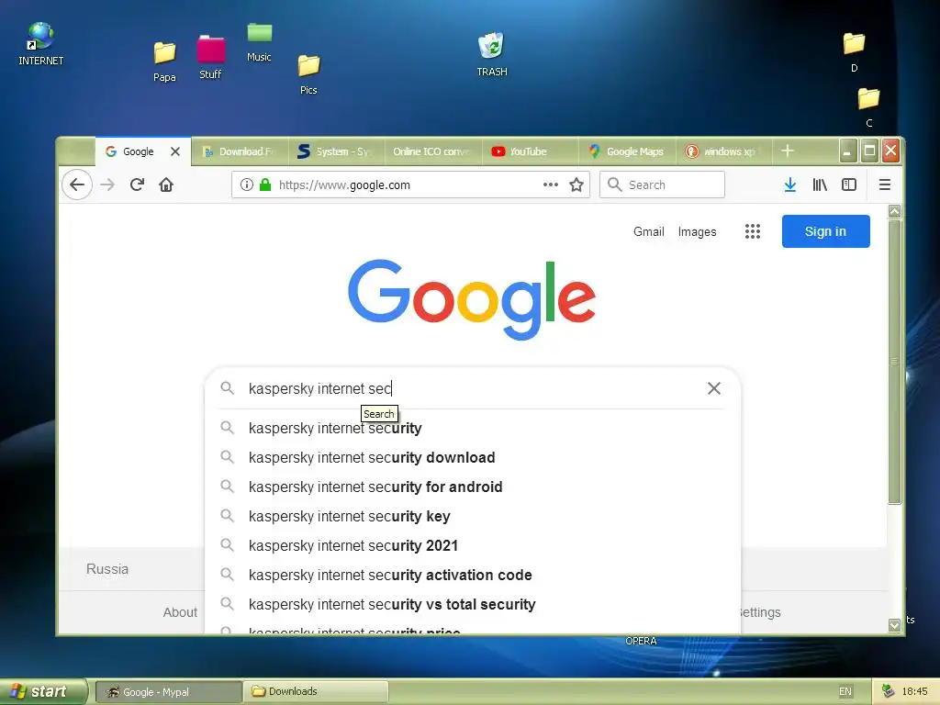This screenshot has height=705, width=940.
Task: Click the blue Sign in button
Action: (825, 231)
